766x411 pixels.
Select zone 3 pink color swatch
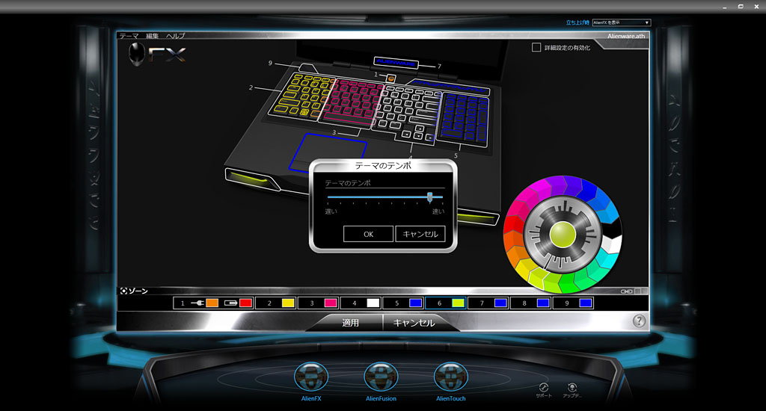(x=331, y=303)
